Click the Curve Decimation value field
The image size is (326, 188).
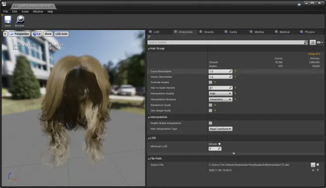(220, 71)
